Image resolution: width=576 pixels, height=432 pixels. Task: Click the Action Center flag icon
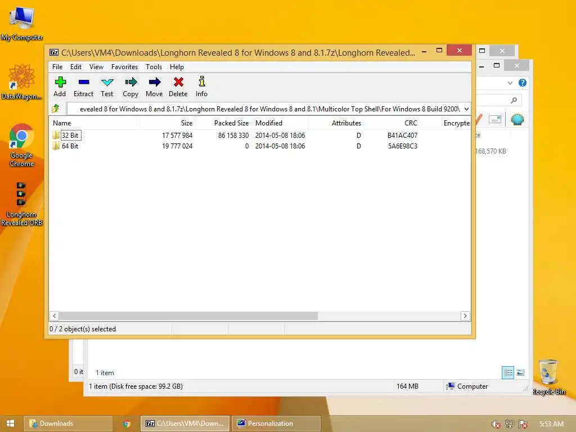[523, 424]
